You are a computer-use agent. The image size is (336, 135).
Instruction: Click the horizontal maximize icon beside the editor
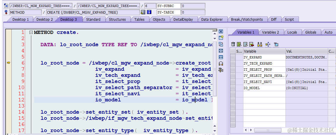click(x=221, y=57)
